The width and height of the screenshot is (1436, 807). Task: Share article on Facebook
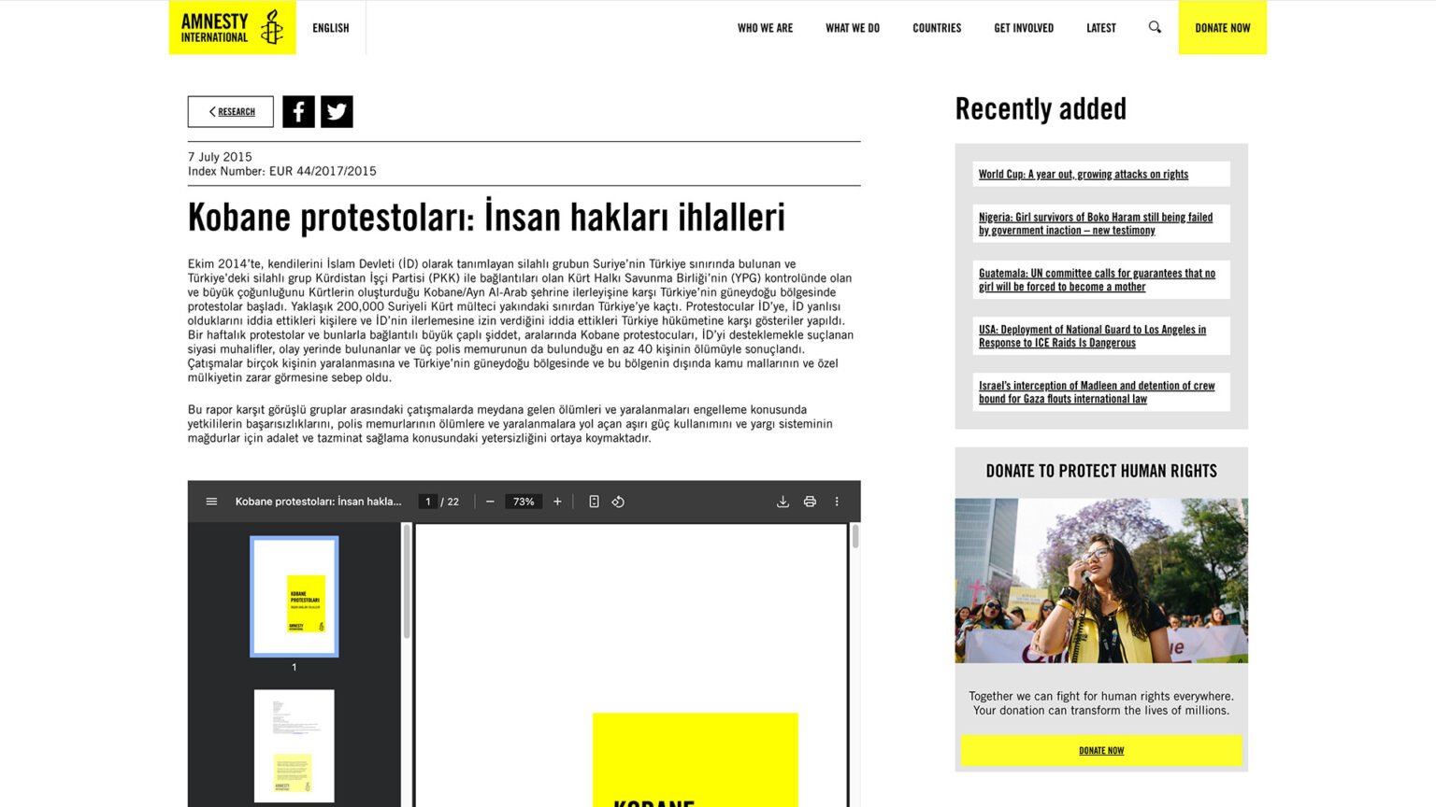[298, 112]
